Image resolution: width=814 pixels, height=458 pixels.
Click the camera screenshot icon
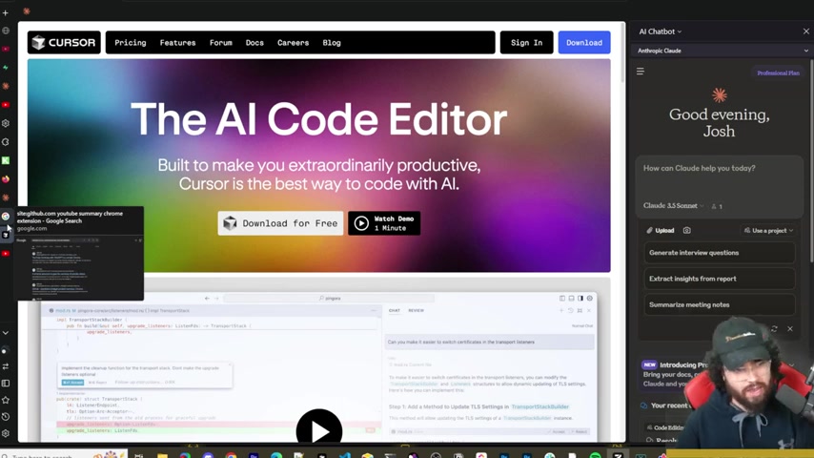(687, 230)
